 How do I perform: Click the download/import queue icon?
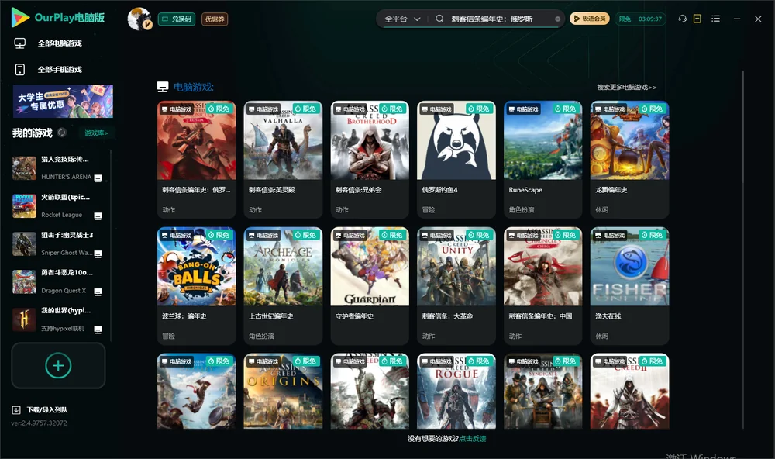(16, 409)
